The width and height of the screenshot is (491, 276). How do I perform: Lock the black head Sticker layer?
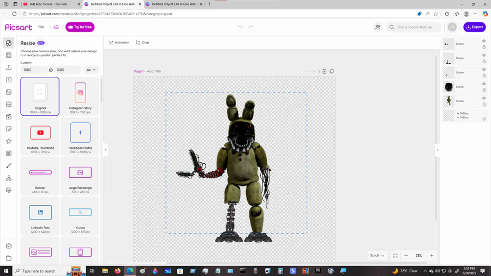point(484,90)
